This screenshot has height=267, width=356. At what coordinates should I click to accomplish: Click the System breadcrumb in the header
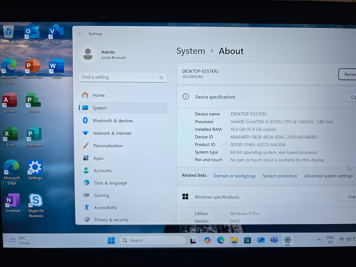coord(191,51)
